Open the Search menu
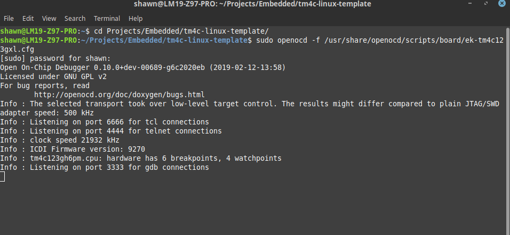The width and height of the screenshot is (510, 235). tap(75, 18)
